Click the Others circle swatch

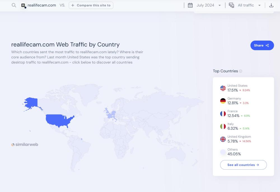point(223,152)
